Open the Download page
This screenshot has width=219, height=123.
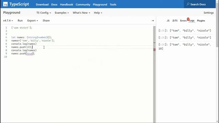pos(42,4)
